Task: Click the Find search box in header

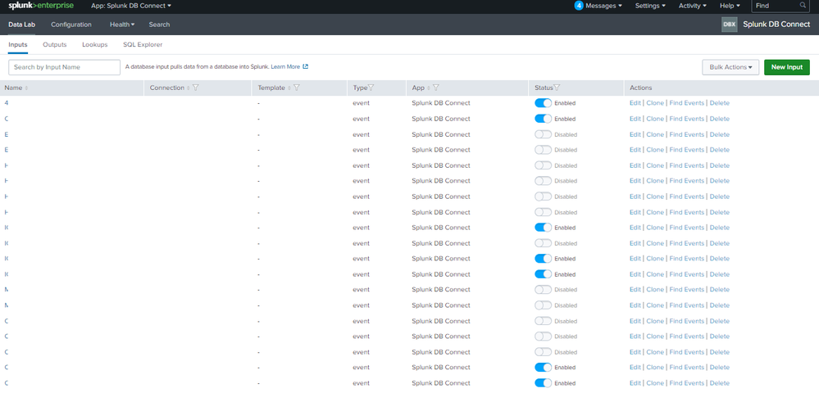Action: click(x=780, y=6)
